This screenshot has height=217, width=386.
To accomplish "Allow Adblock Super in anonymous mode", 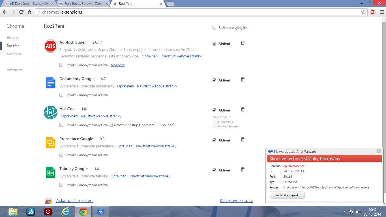I will coord(61,65).
